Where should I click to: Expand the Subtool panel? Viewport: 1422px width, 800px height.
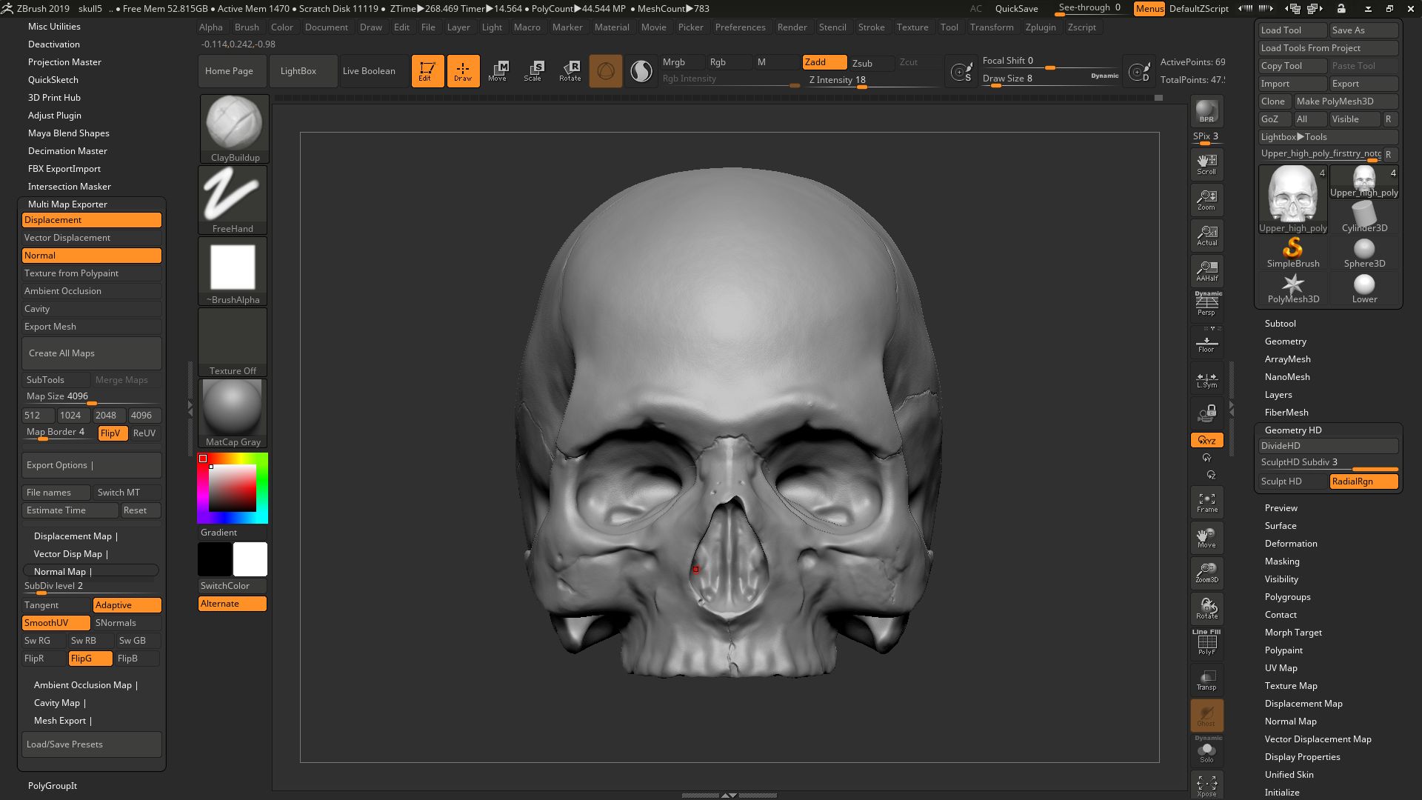(1280, 323)
